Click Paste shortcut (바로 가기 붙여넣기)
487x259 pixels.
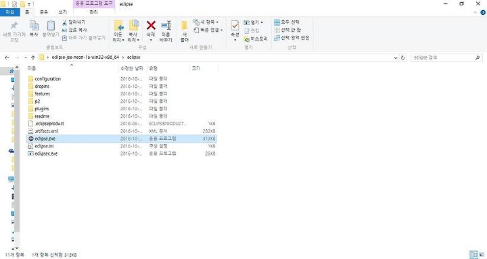84,38
